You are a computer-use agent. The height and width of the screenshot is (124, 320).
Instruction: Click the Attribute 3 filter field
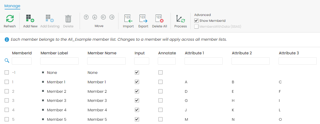point(297,61)
